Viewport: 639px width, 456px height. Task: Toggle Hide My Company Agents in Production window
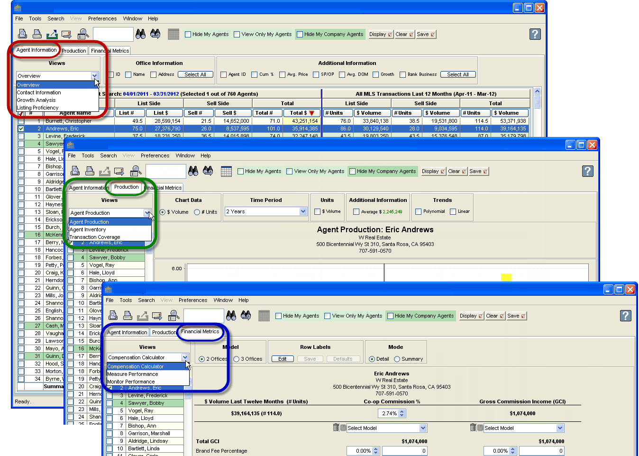tap(352, 171)
